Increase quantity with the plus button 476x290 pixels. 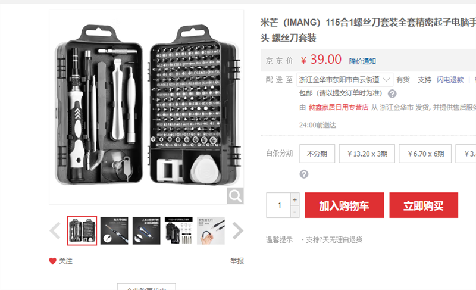(295, 200)
